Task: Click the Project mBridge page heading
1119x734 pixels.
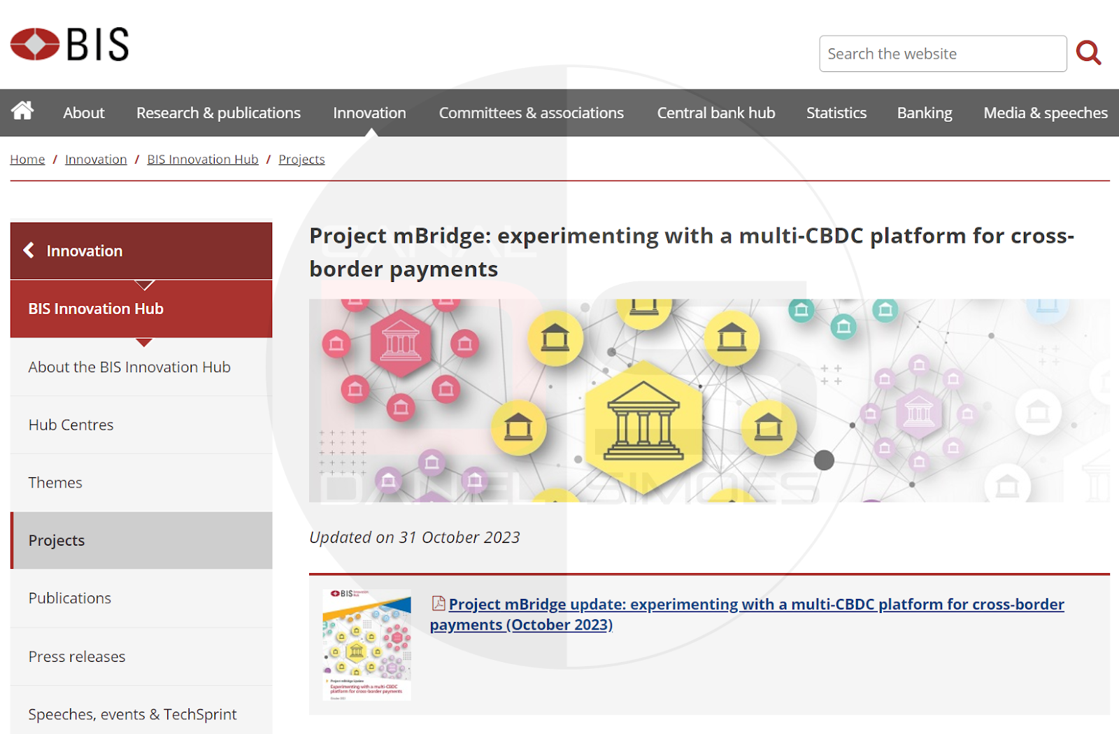Action: (x=692, y=252)
